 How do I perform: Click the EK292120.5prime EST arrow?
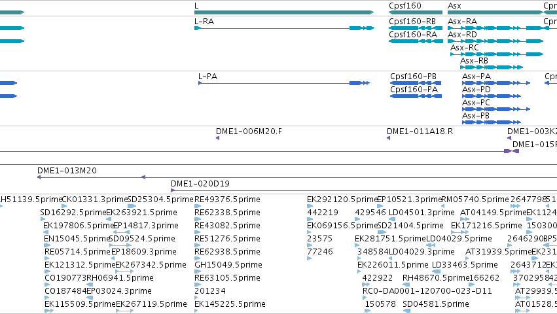310,206
